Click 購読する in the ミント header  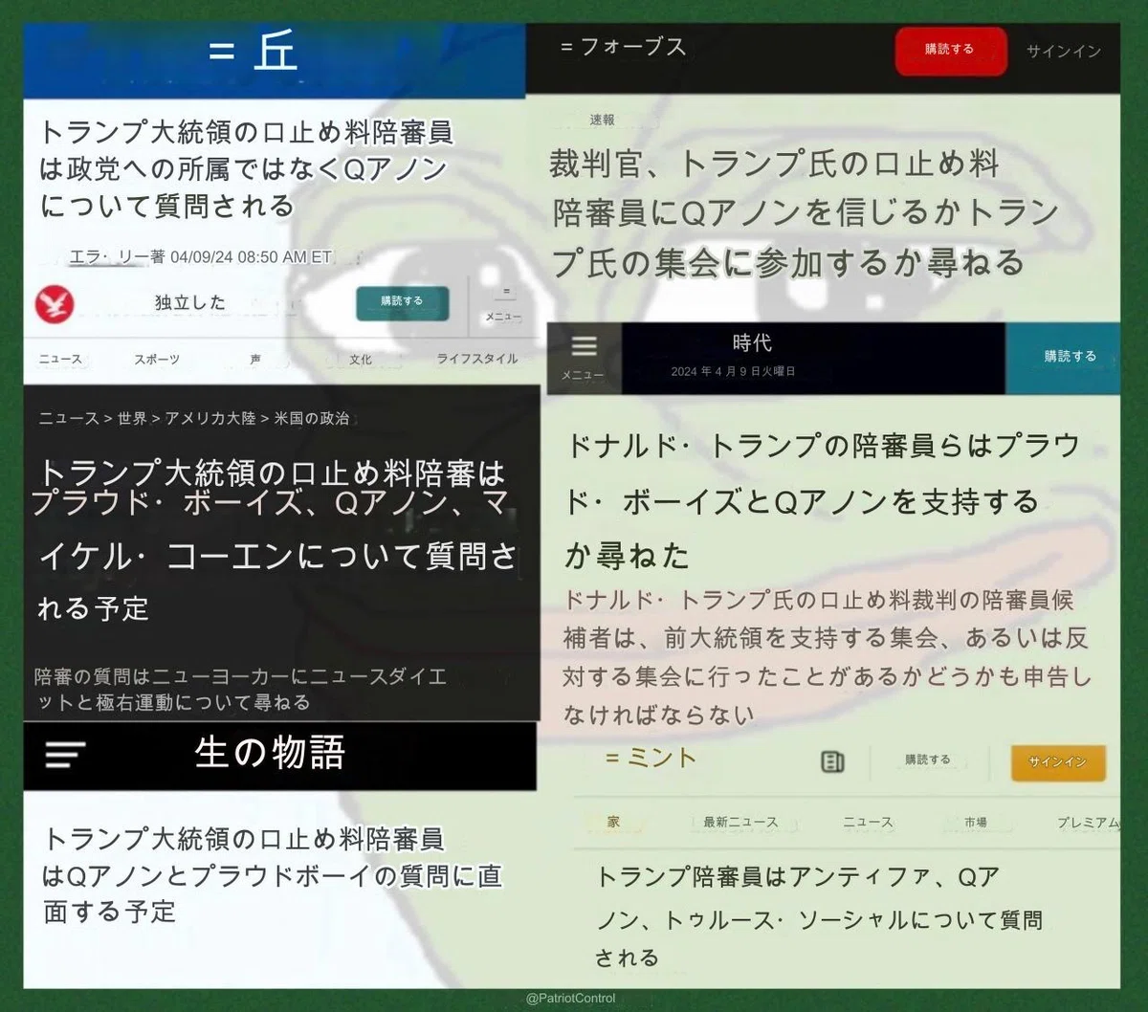(x=928, y=759)
